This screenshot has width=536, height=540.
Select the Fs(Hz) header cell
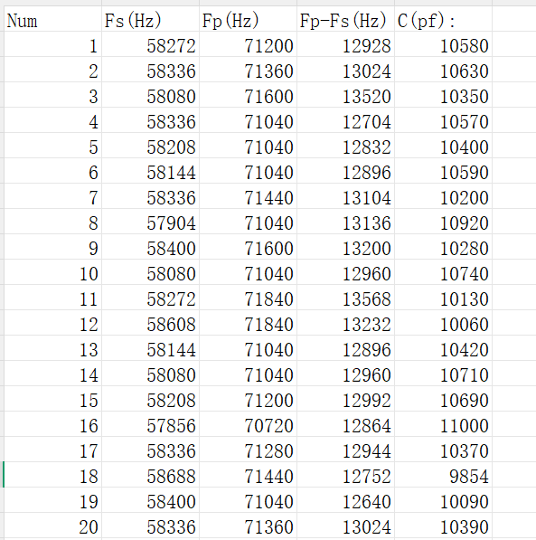pyautogui.click(x=150, y=19)
